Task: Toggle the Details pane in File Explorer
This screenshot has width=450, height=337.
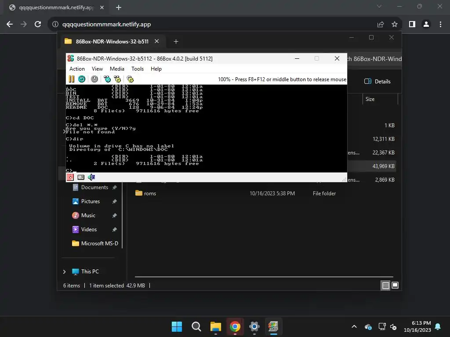Action: (377, 81)
